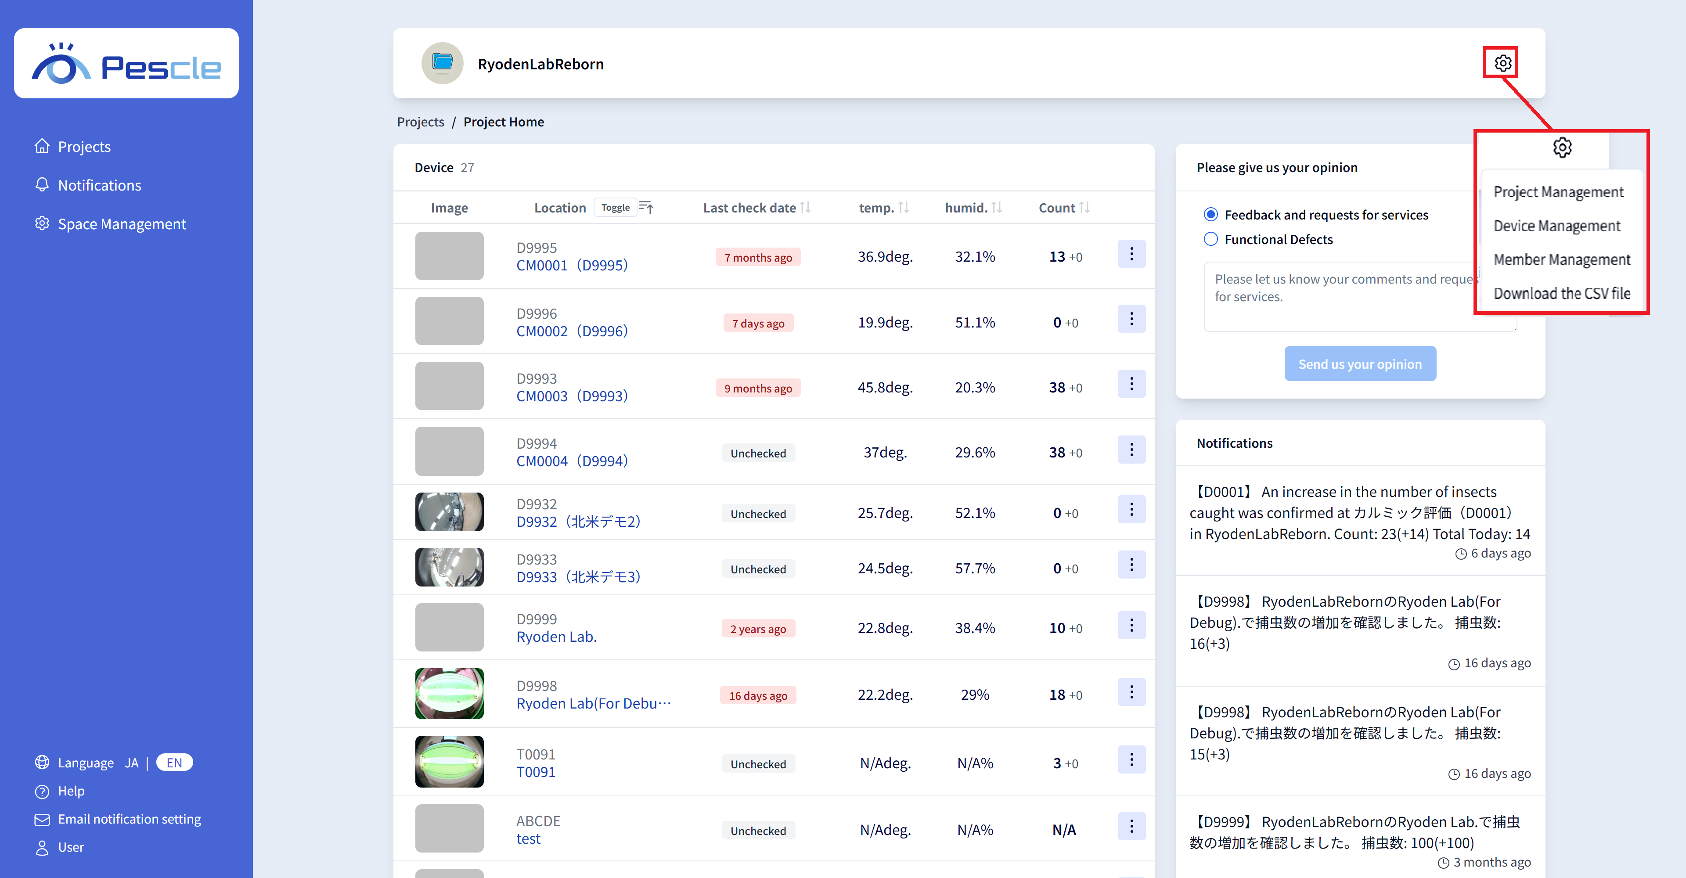
Task: Open three-dot menu for D9998 device
Action: (x=1131, y=692)
